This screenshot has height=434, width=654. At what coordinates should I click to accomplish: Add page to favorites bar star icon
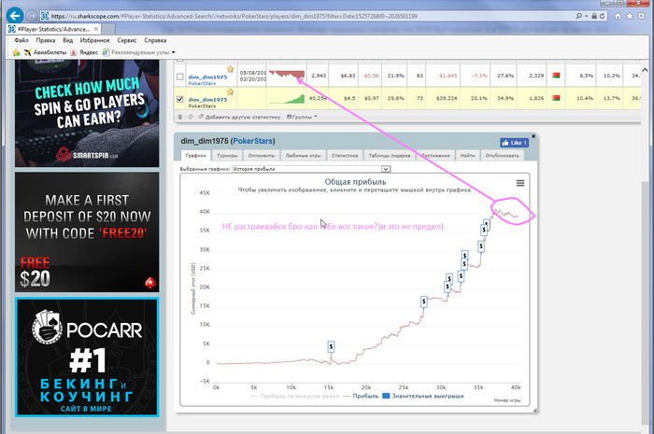(16, 52)
